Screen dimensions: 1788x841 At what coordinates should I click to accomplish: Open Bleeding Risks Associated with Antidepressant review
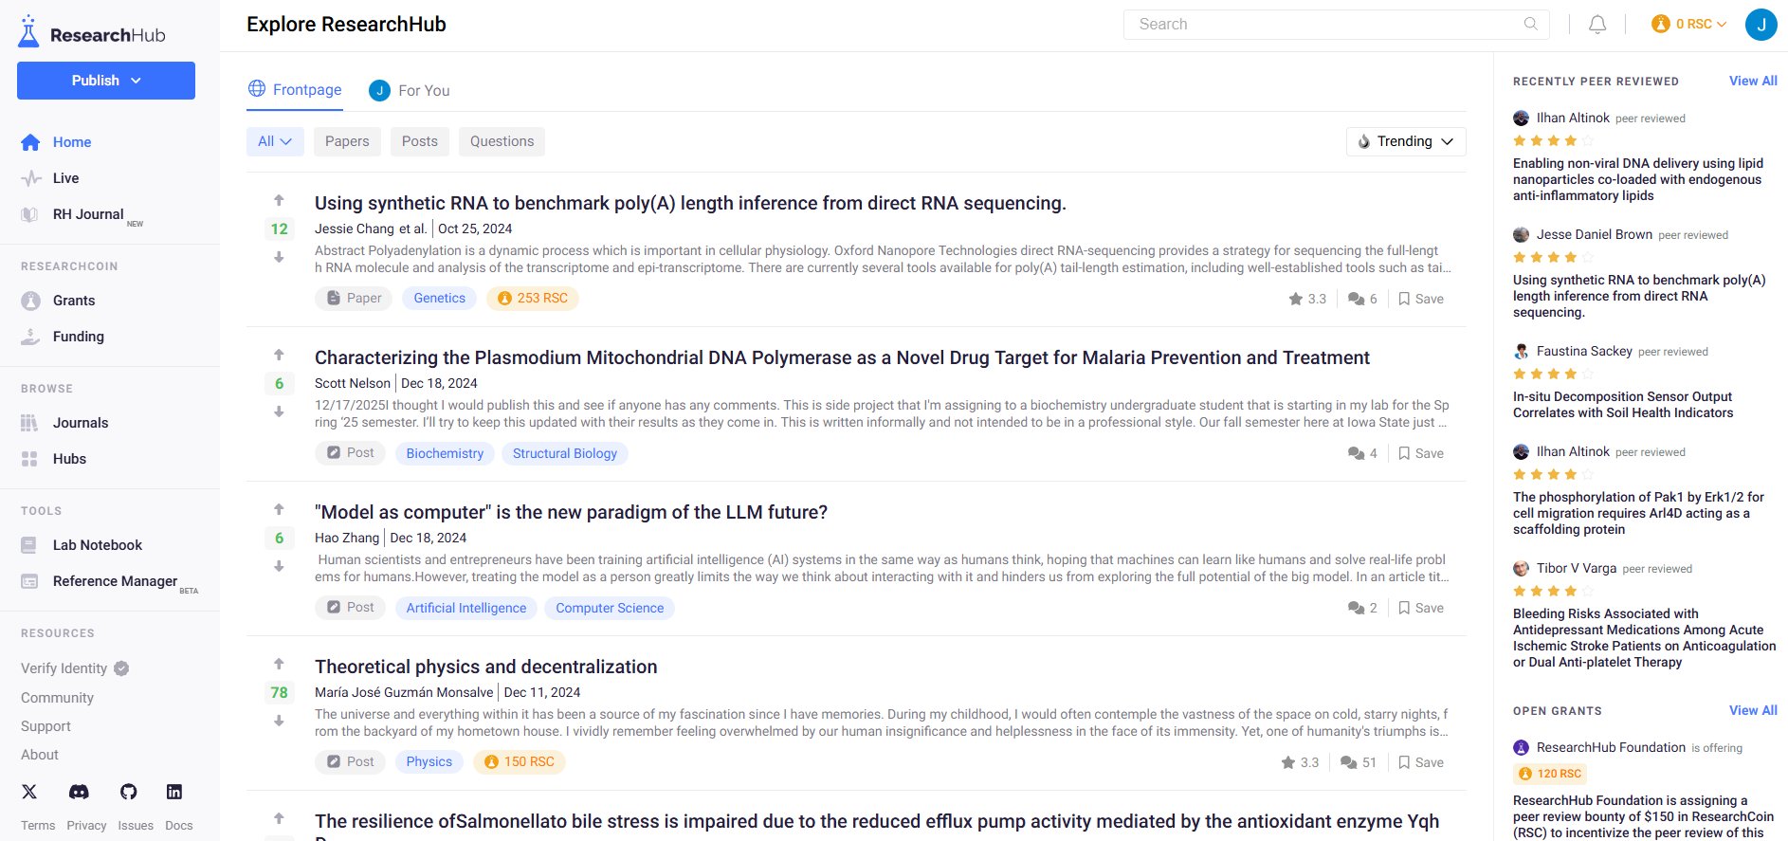[1645, 638]
